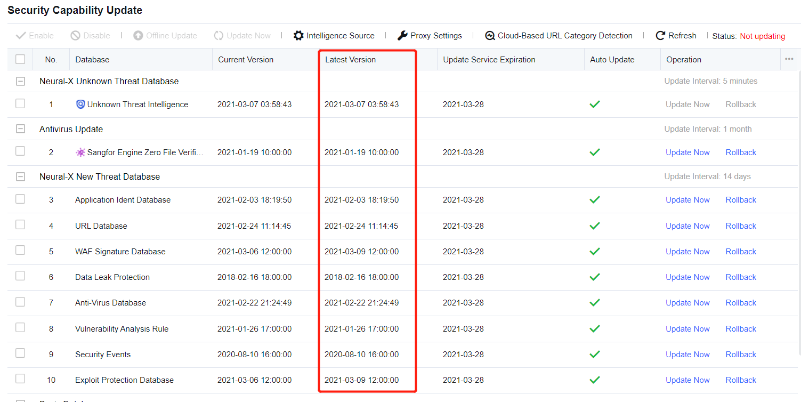Sort by Latest Version column header
801x402 pixels.
click(x=350, y=60)
